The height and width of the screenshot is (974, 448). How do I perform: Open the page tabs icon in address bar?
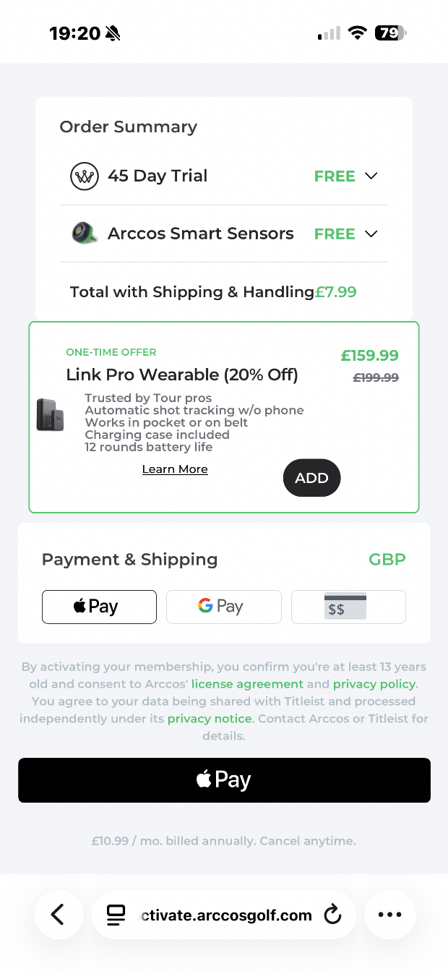pos(116,915)
